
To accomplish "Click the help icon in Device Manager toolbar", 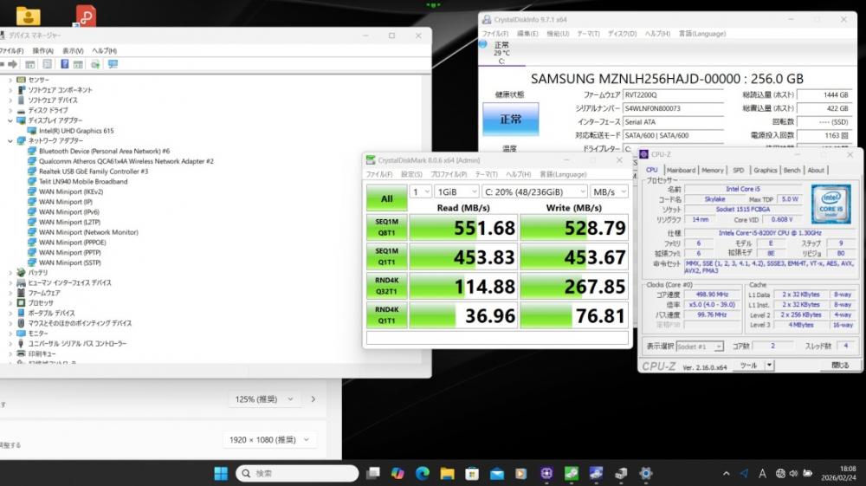I will click(x=64, y=64).
